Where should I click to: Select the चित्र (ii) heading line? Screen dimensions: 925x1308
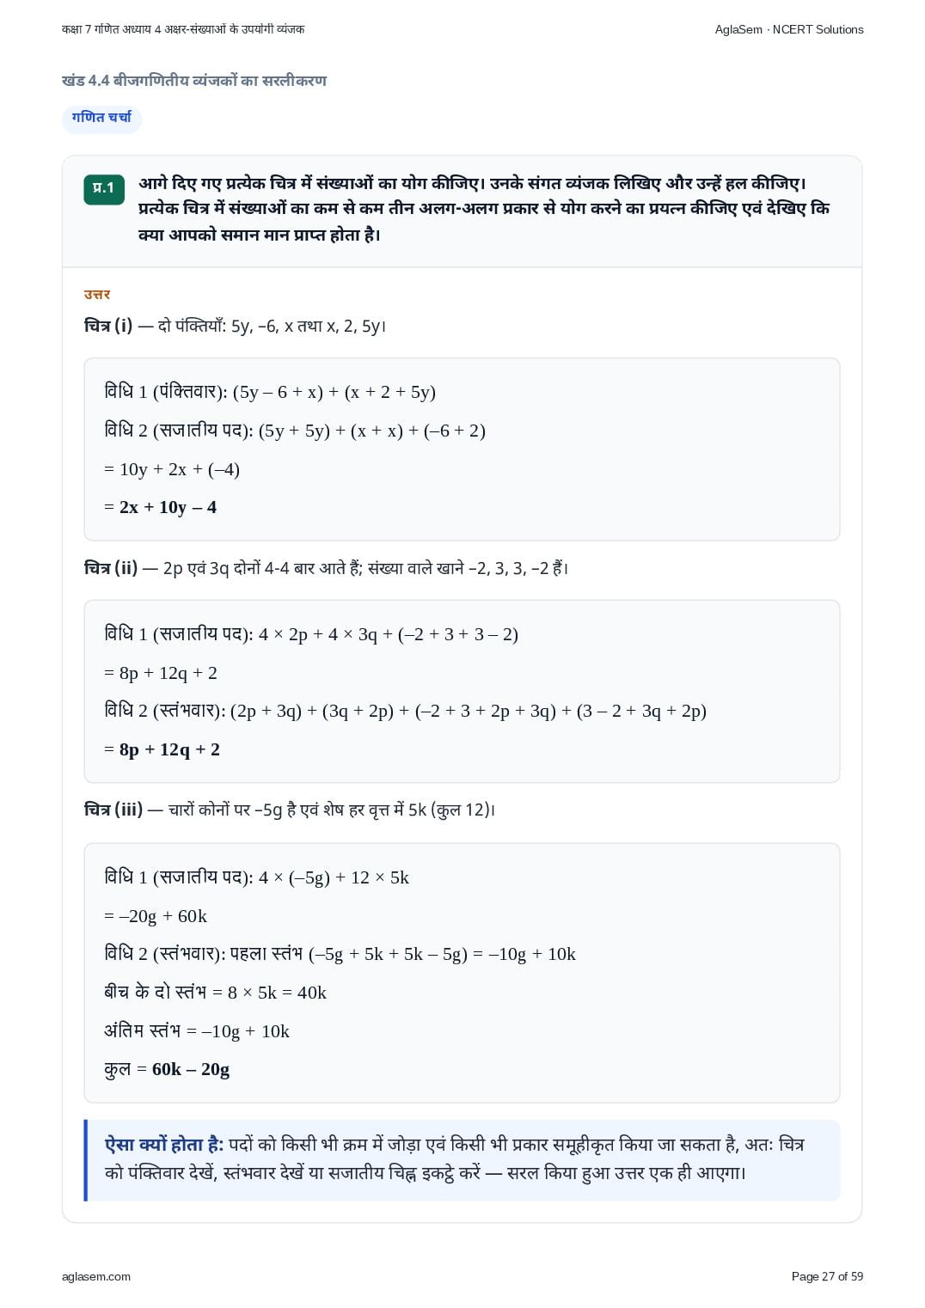click(x=326, y=568)
